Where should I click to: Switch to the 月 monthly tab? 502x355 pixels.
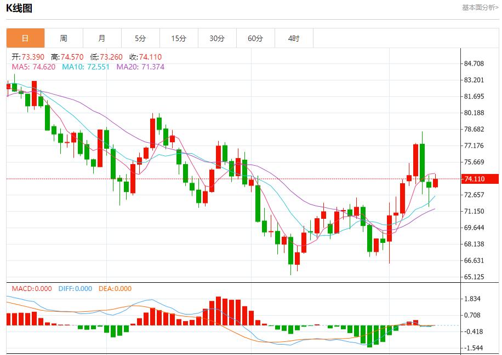click(x=102, y=38)
